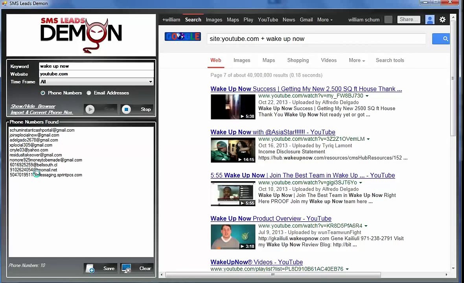Click the horizontal scrollbar under the browser

(273, 275)
